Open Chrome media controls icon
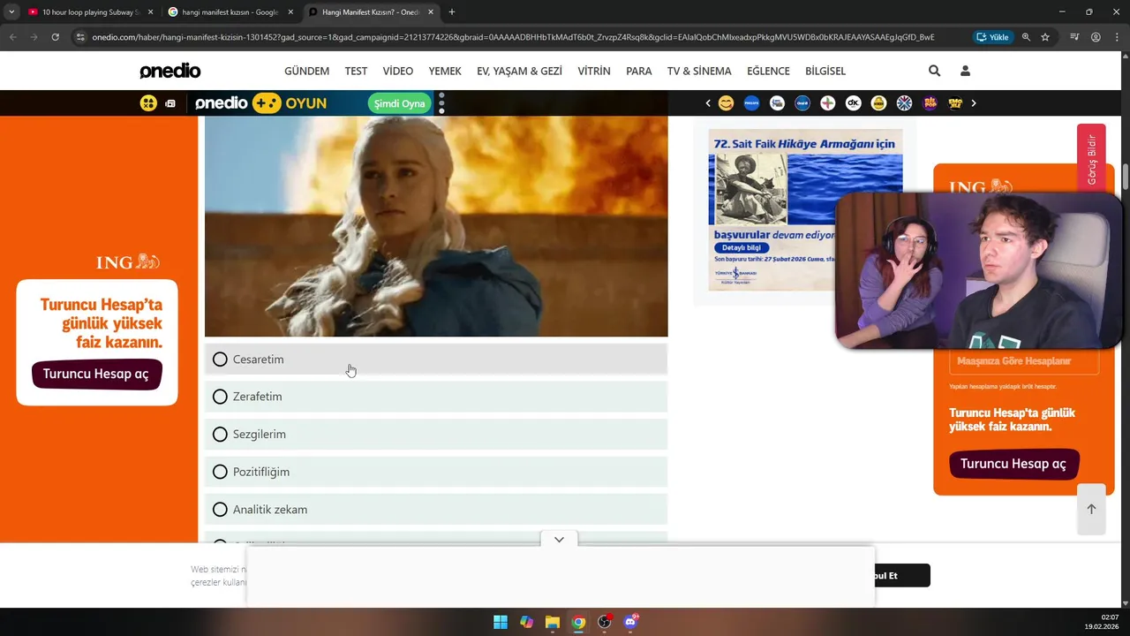 click(1074, 37)
